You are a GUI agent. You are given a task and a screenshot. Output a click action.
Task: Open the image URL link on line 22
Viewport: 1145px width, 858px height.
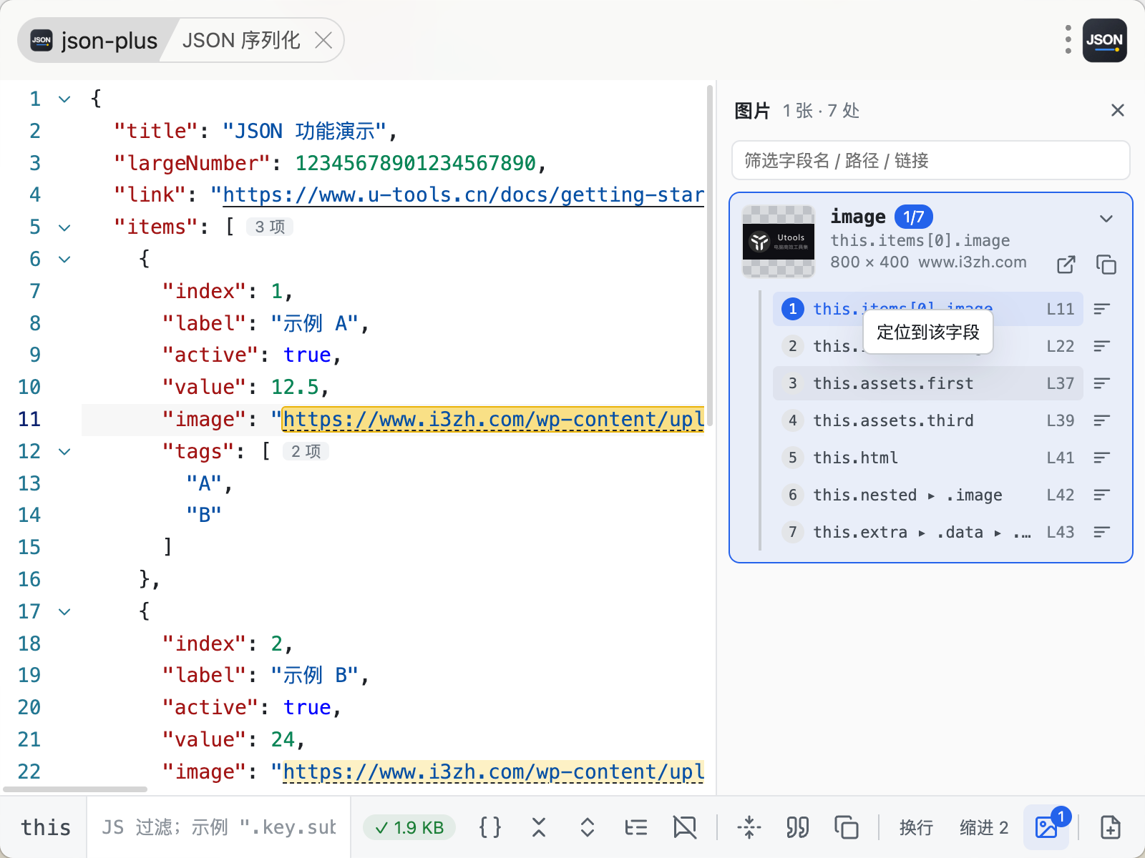(493, 771)
